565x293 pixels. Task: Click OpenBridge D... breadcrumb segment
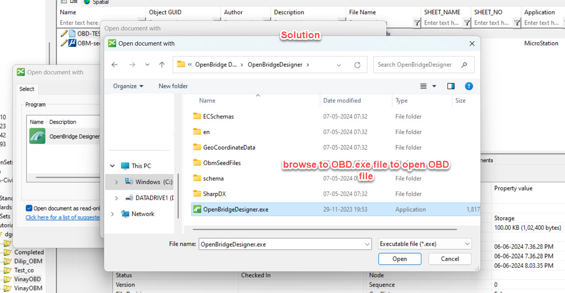(x=216, y=65)
